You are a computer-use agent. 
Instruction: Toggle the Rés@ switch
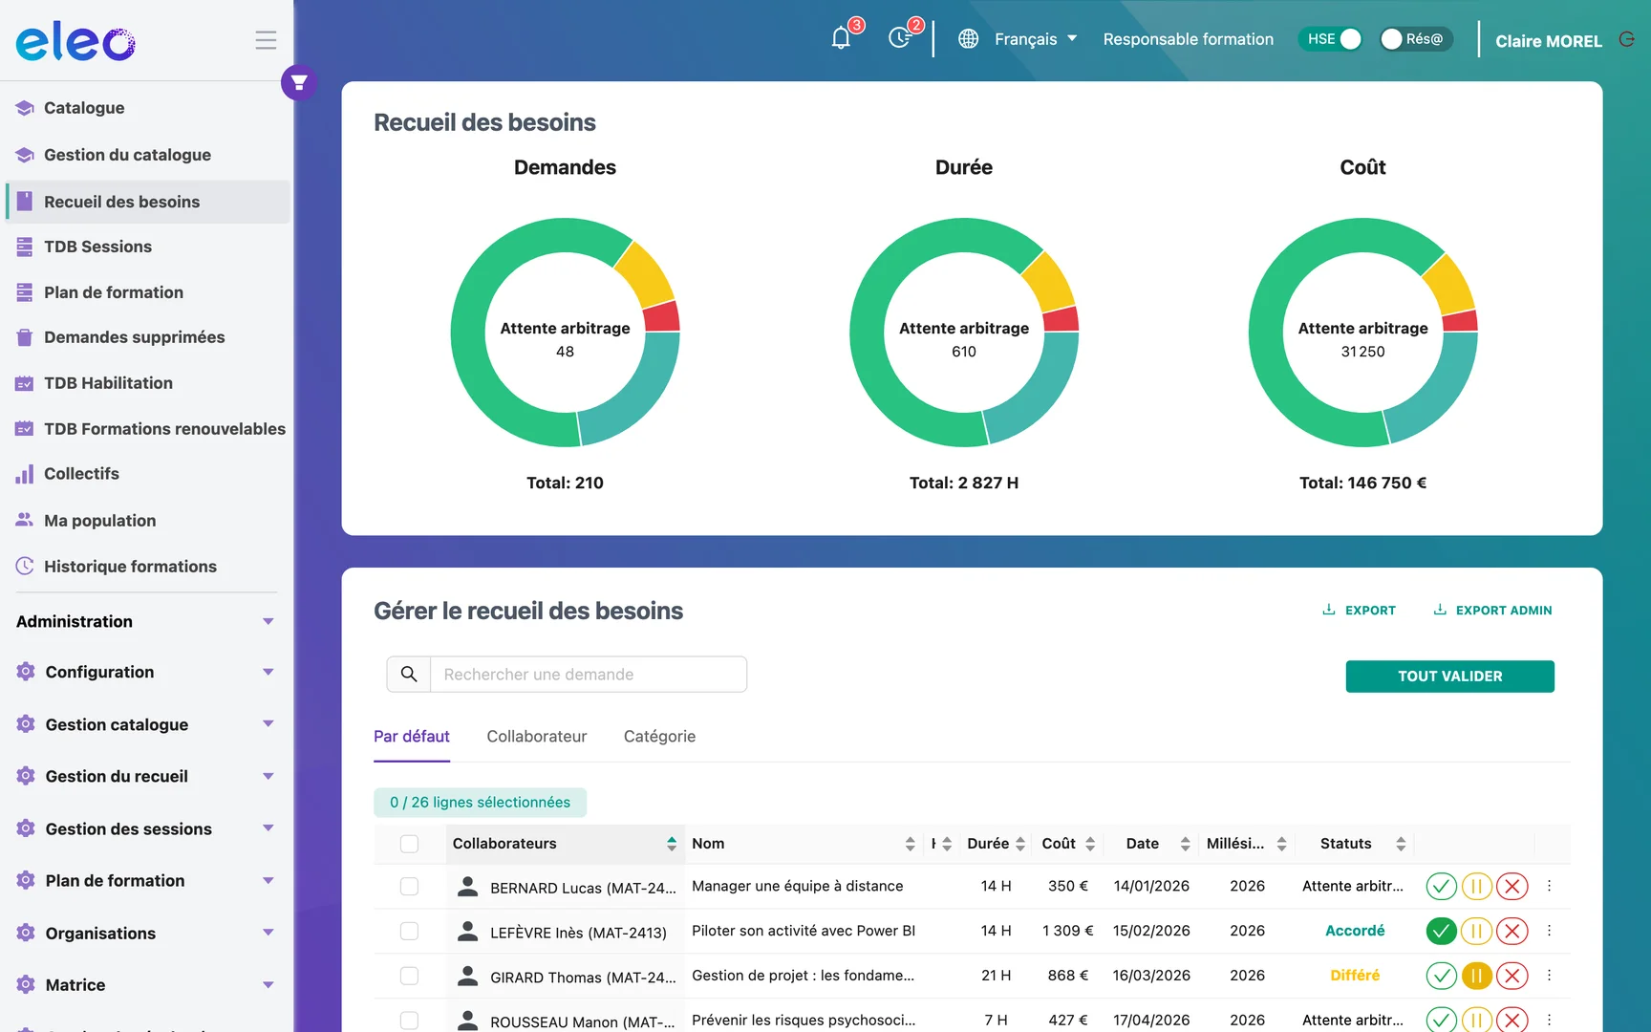click(x=1416, y=39)
